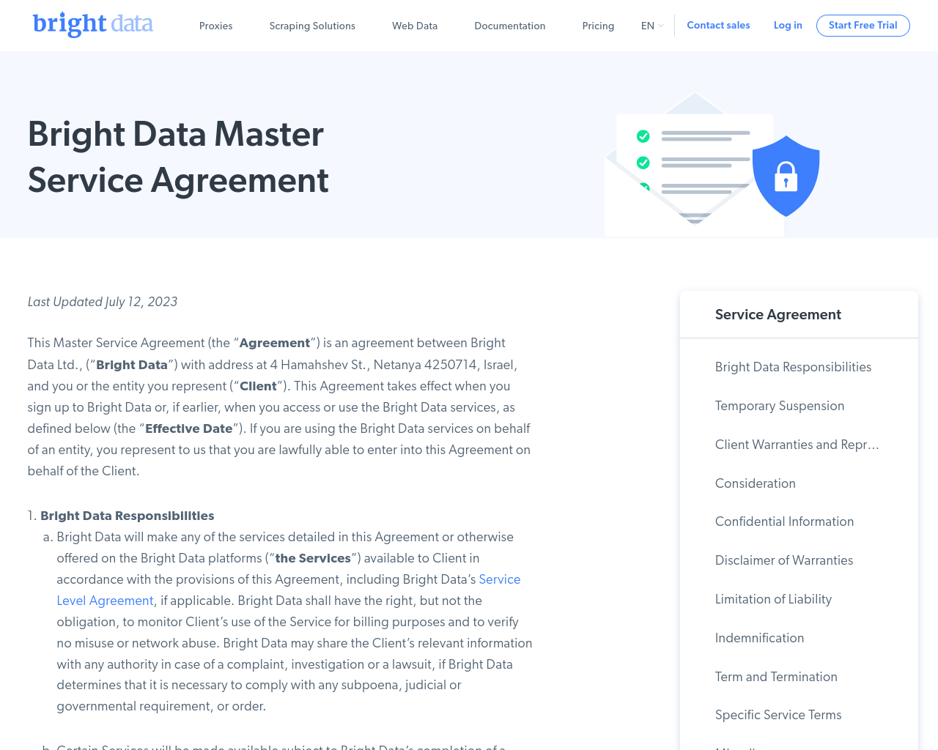This screenshot has height=750, width=938.
Task: Go to the Pricing page
Action: (x=598, y=26)
